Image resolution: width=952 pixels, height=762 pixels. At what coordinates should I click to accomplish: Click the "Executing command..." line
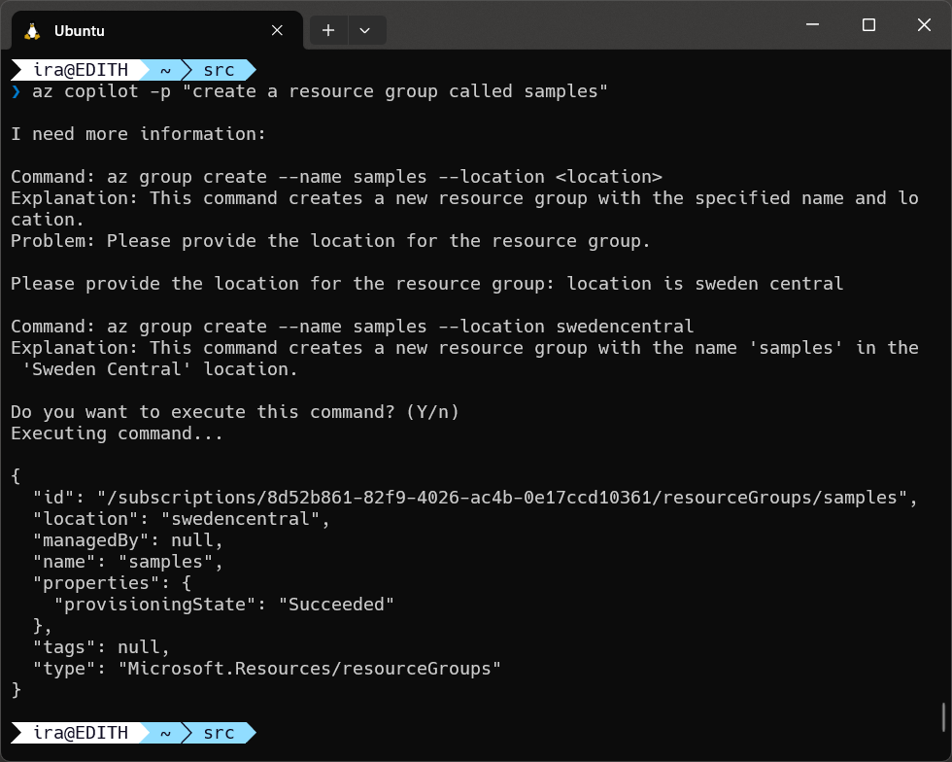pos(117,433)
